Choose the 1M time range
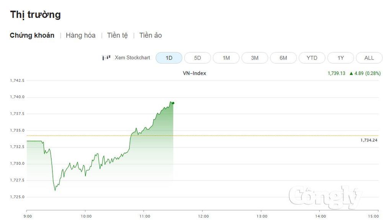This screenshot has width=383, height=221. [x=226, y=58]
